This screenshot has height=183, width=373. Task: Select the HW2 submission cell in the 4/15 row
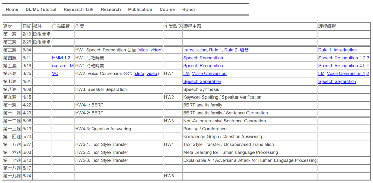173,97
